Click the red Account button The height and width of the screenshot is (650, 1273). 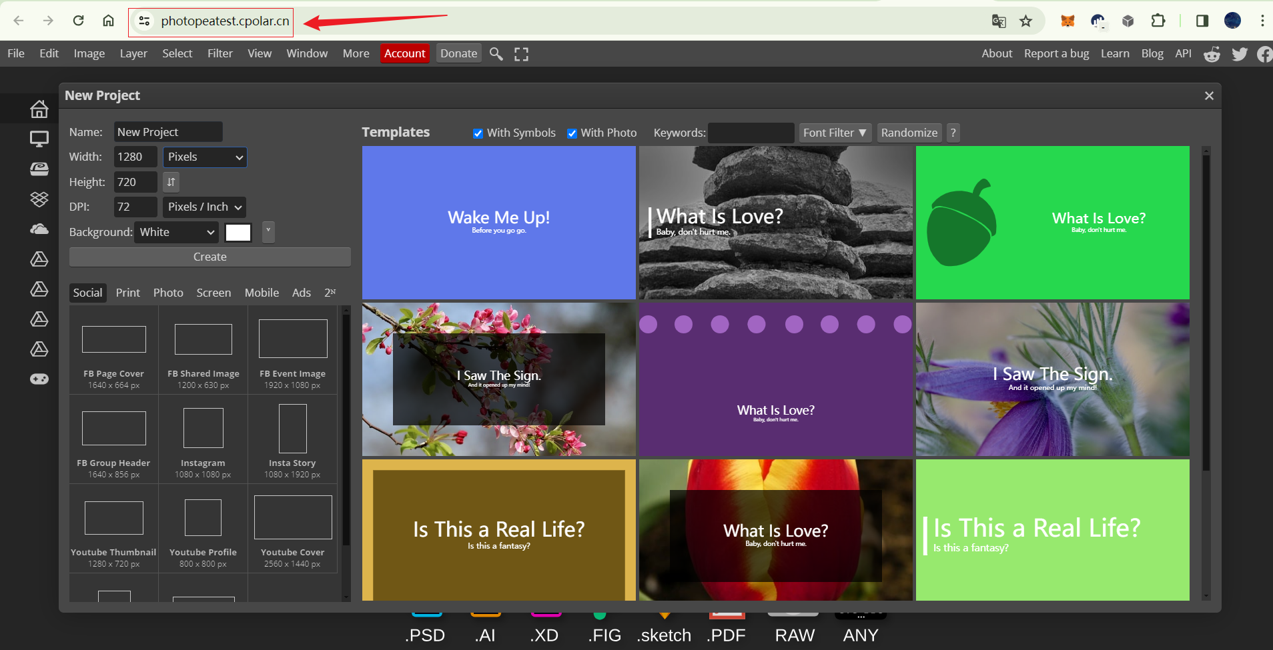(x=405, y=53)
